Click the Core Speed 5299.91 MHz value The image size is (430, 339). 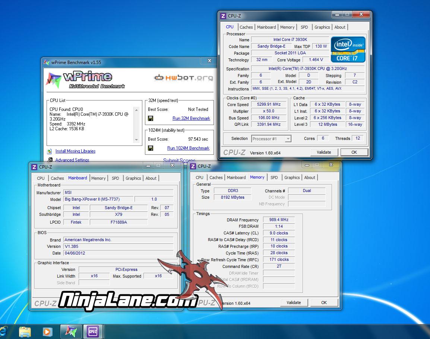[x=269, y=104]
